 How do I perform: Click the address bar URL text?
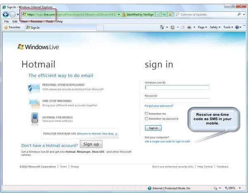[71, 14]
